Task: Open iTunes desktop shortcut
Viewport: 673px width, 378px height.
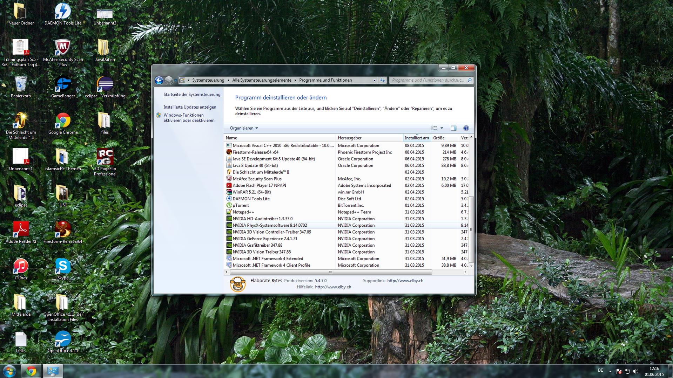Action: pyautogui.click(x=21, y=269)
